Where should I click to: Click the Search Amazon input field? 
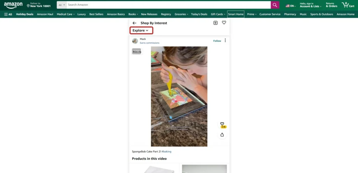tap(168, 5)
